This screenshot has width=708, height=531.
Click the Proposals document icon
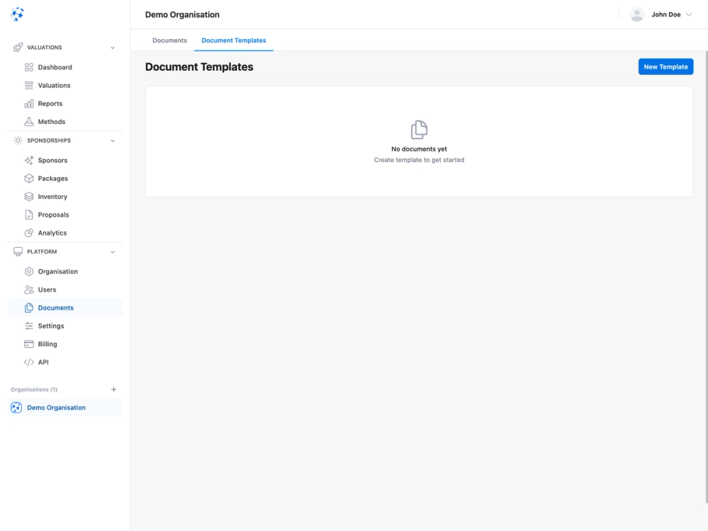pos(28,214)
